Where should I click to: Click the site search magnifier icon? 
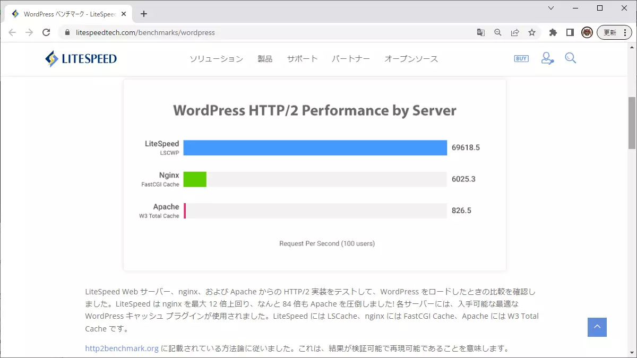point(571,58)
